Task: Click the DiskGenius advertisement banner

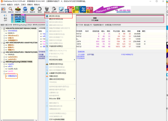Action: coord(98,10)
